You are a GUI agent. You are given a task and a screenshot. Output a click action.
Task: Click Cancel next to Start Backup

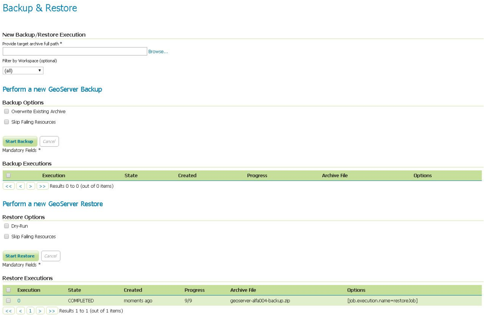coord(49,142)
